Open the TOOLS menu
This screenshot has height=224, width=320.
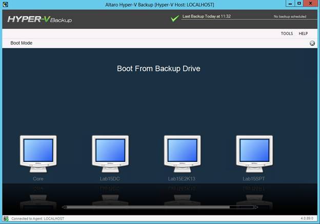(x=287, y=33)
